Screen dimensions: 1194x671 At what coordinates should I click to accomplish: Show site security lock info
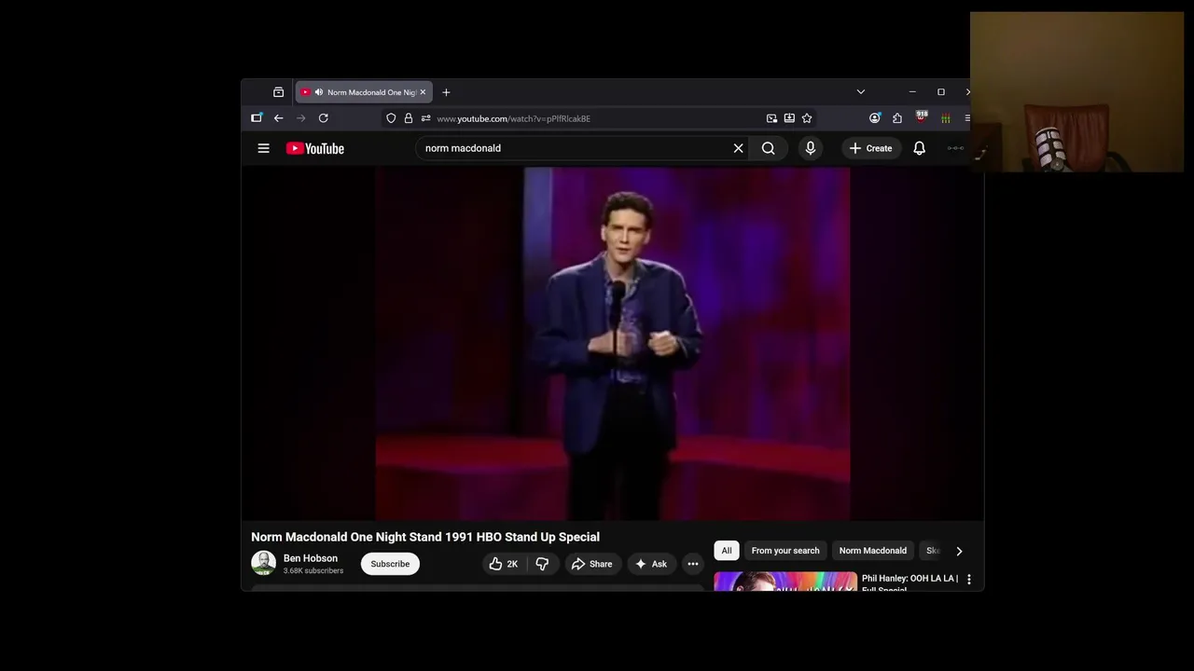pos(408,118)
